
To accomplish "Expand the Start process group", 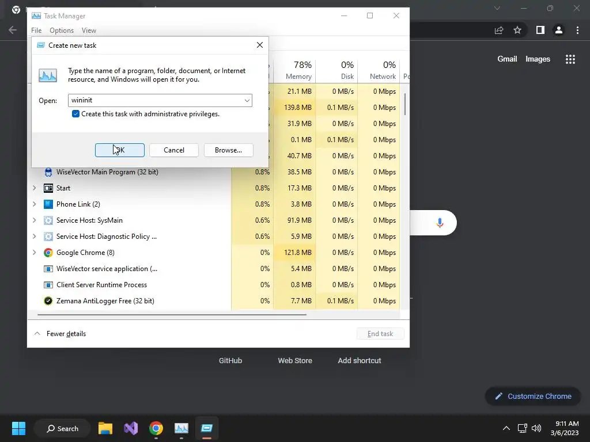I will [34, 188].
